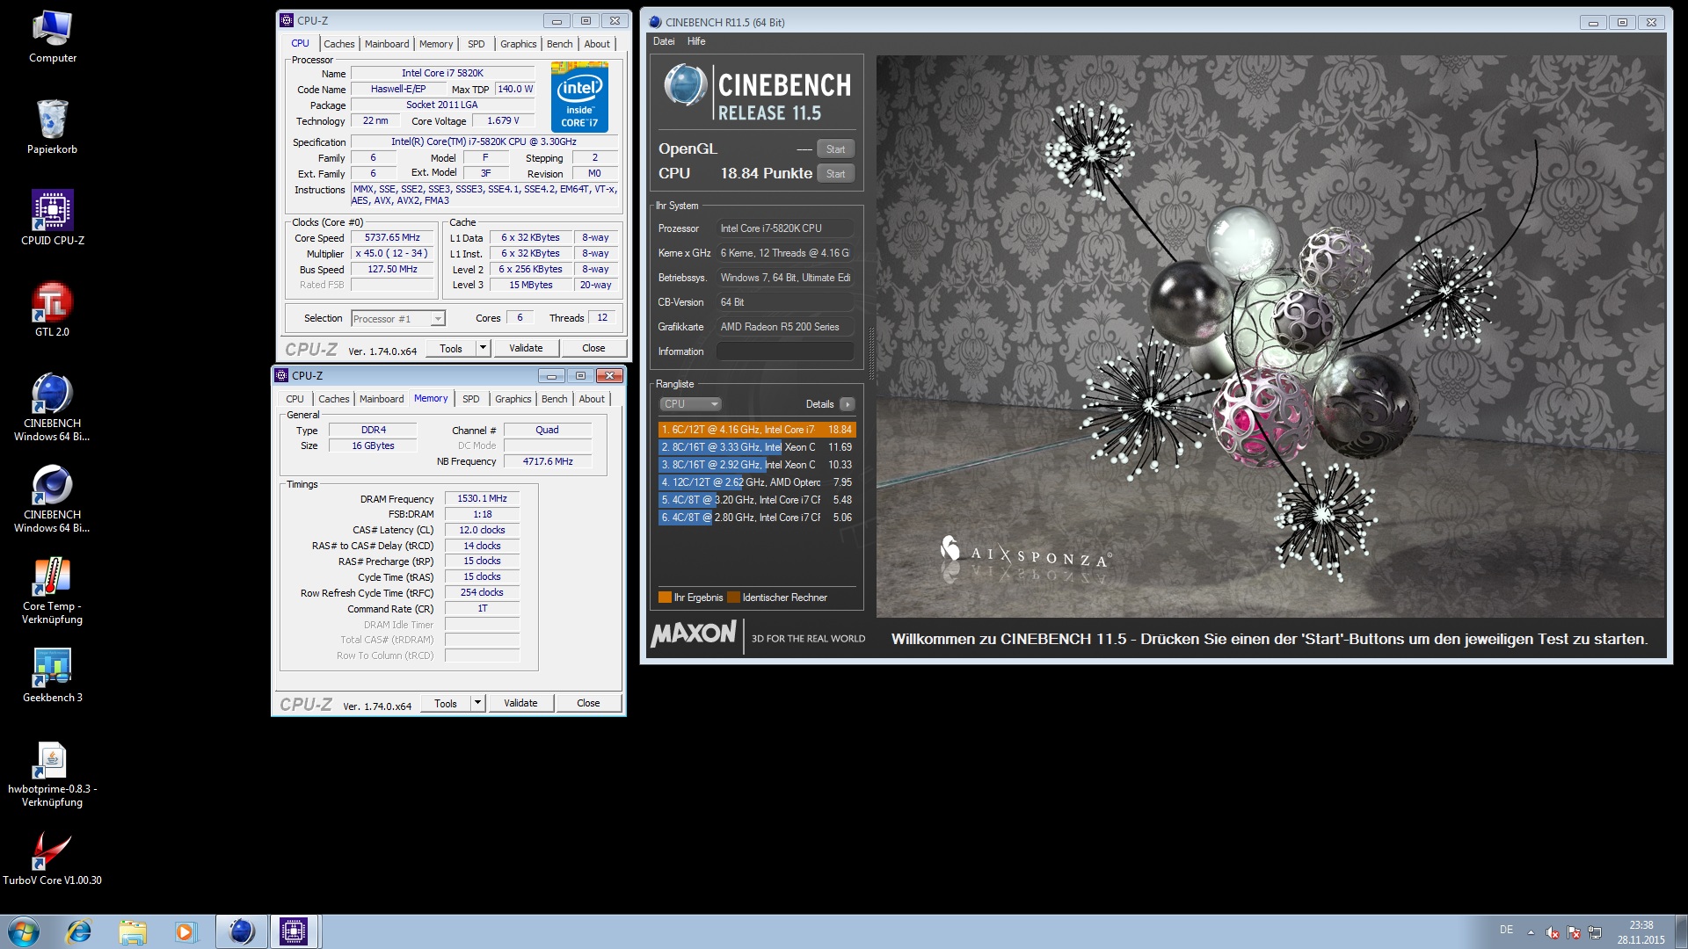Click the network tray icon
The height and width of the screenshot is (949, 1688).
click(1595, 932)
